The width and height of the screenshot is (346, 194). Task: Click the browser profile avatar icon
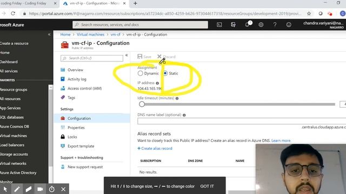point(343,13)
